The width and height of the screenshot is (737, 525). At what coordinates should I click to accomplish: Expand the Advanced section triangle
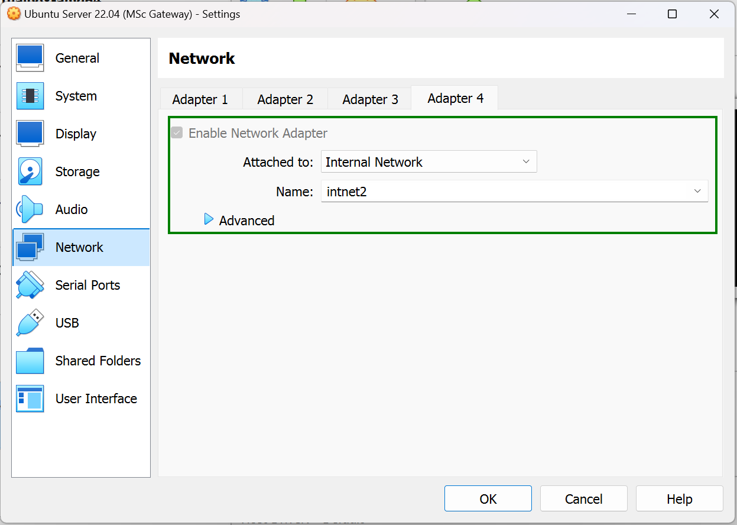click(x=209, y=220)
